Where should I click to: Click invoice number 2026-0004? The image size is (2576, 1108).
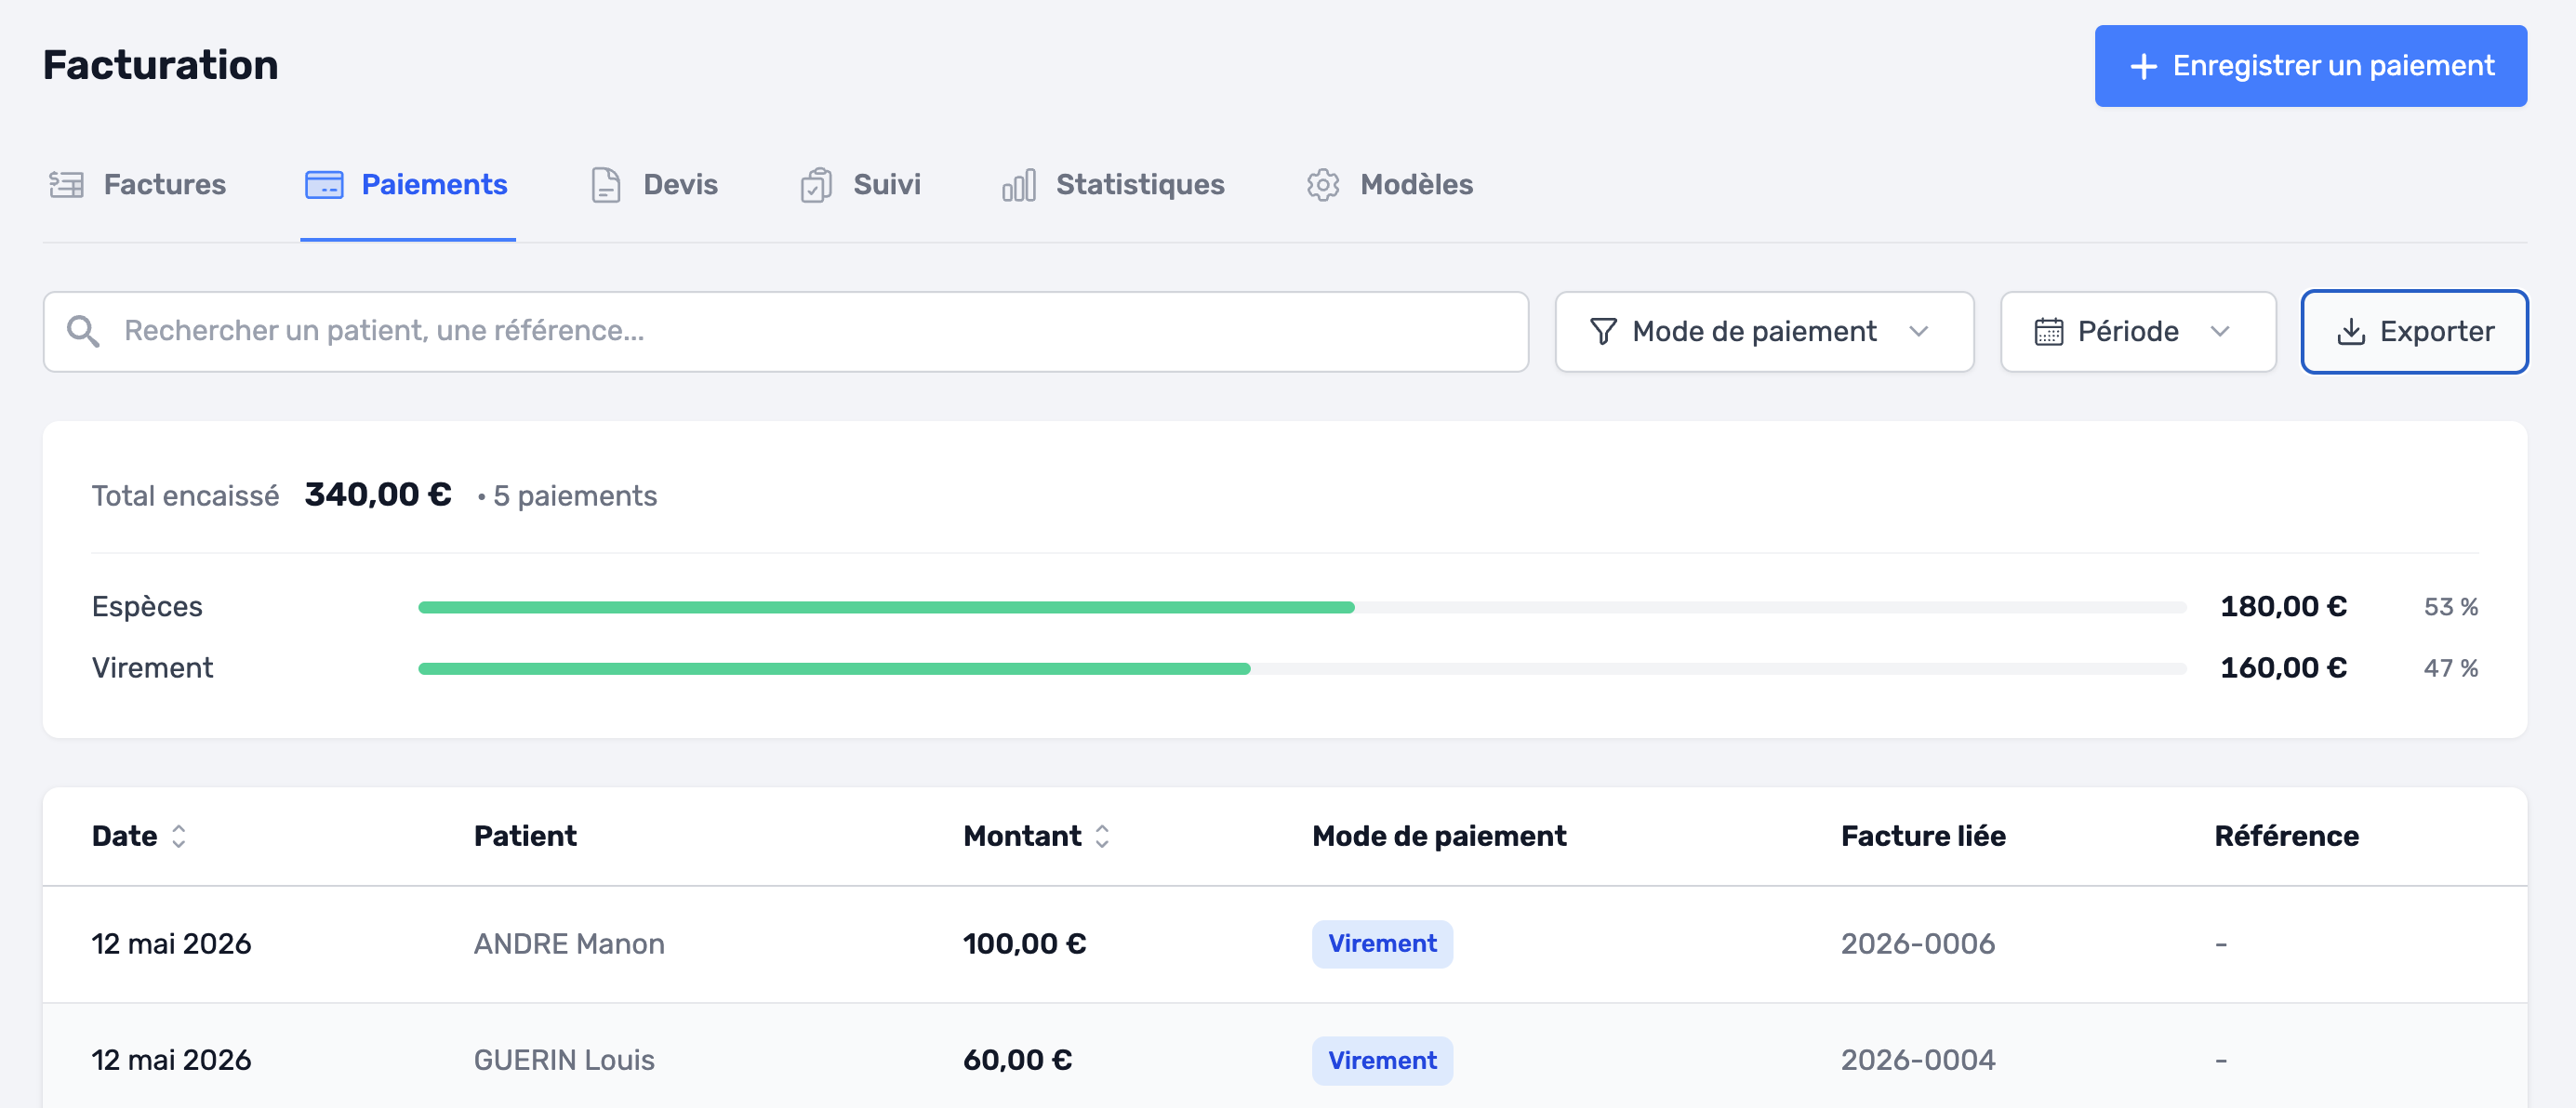click(1918, 1060)
